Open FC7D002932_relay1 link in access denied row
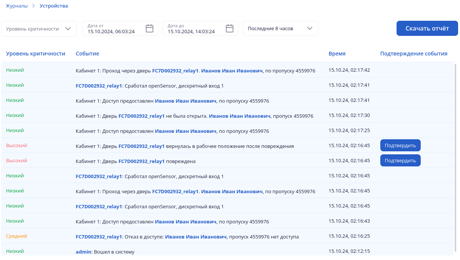460x260 pixels. 99,237
